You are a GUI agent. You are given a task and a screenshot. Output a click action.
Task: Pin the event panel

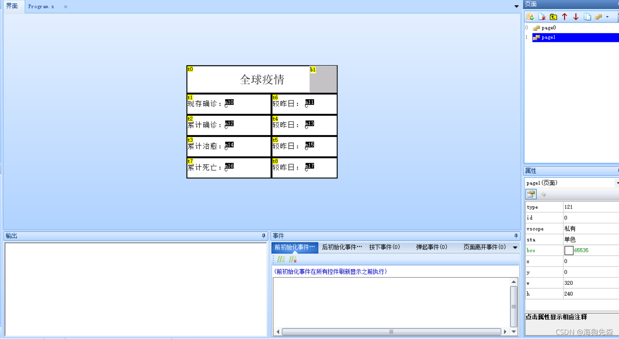pyautogui.click(x=516, y=236)
